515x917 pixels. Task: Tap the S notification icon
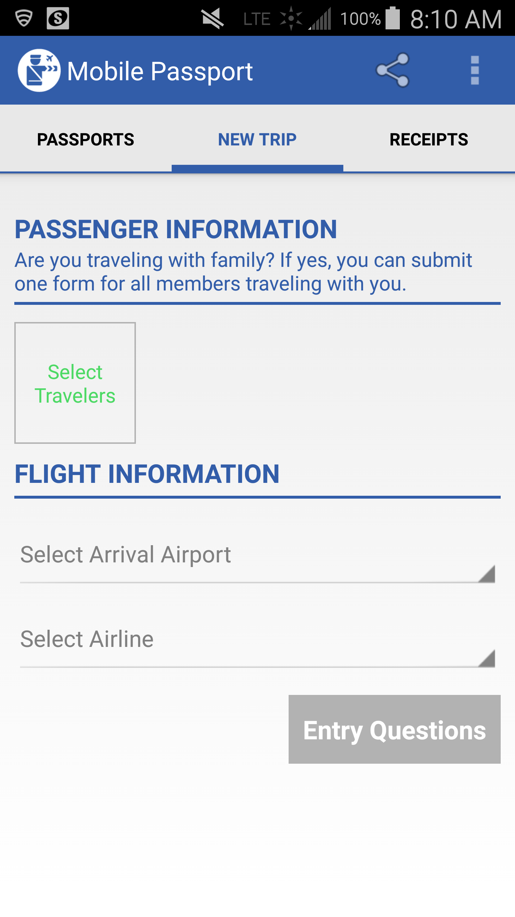(58, 18)
